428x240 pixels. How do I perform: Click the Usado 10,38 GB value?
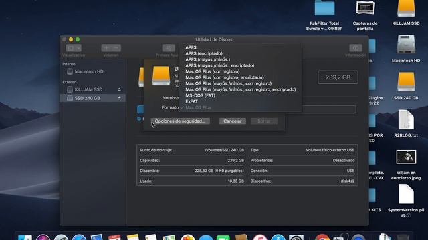point(236,181)
